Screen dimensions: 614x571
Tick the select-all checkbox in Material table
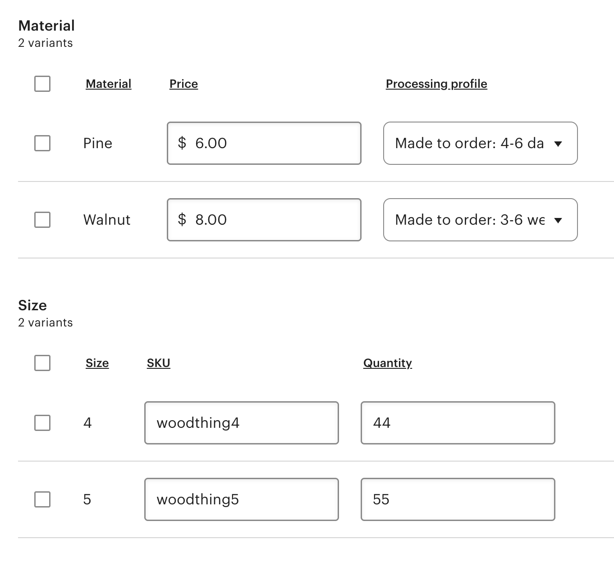[x=42, y=84]
